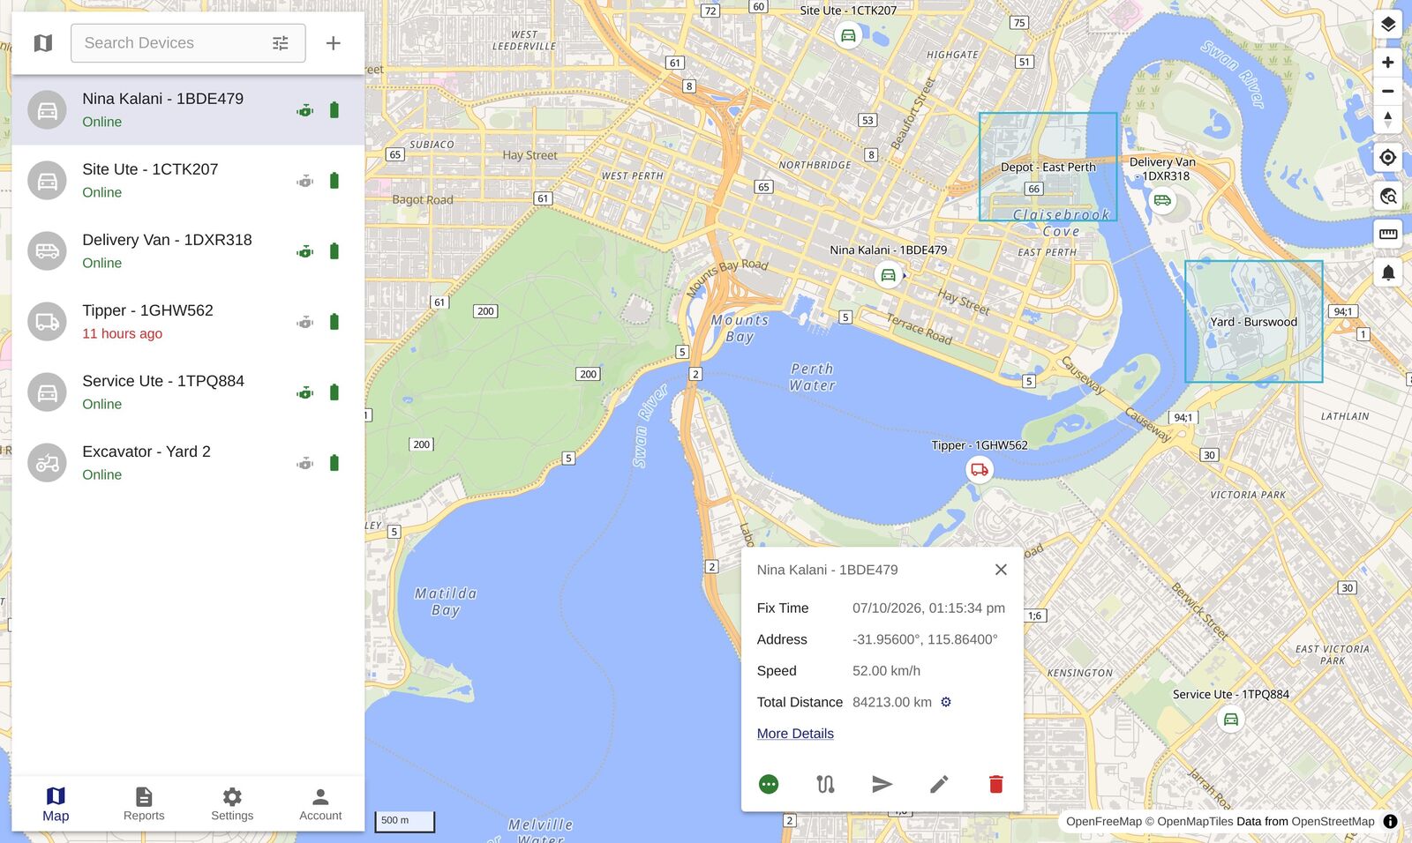Click battery icon for Service Ute row
Screen dimensions: 1412x843
334,392
